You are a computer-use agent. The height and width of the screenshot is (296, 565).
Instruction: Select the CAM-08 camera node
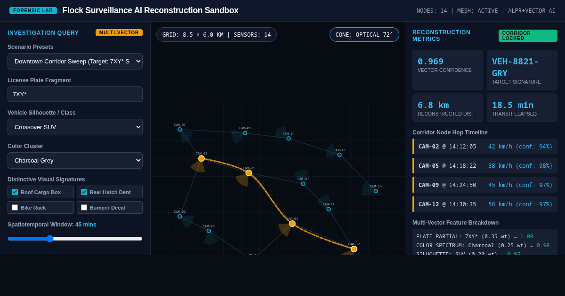209,231
